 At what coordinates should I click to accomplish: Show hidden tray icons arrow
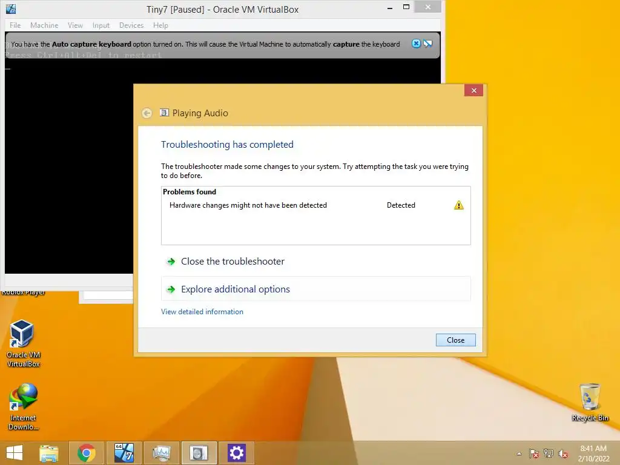[x=519, y=454]
